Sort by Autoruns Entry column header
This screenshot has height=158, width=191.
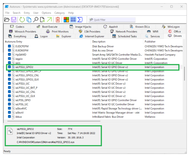click(47, 41)
